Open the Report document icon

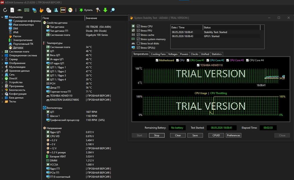click(12, 10)
